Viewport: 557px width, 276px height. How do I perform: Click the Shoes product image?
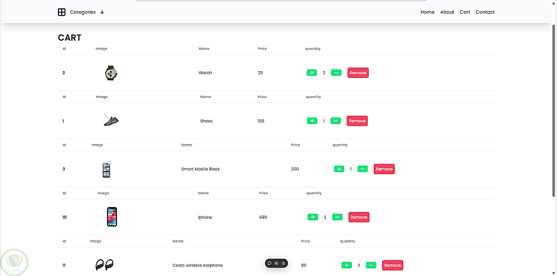pyautogui.click(x=111, y=120)
